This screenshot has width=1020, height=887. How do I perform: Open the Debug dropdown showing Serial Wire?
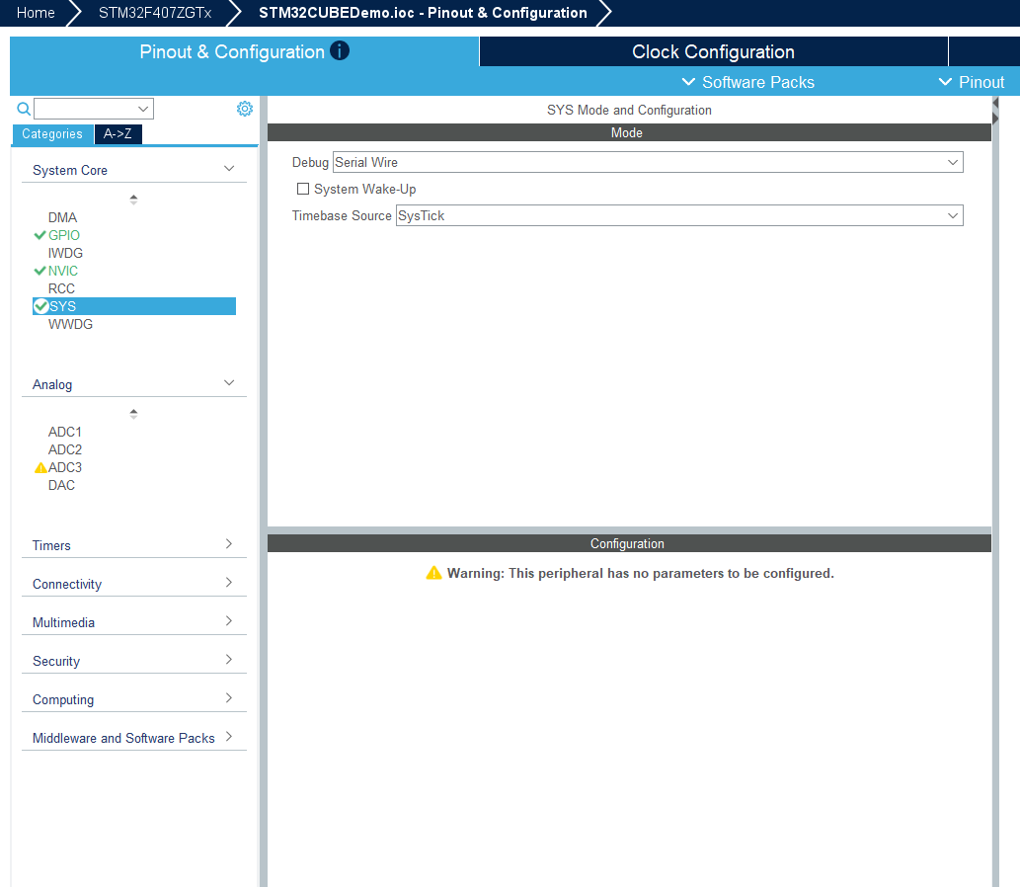pyautogui.click(x=648, y=162)
